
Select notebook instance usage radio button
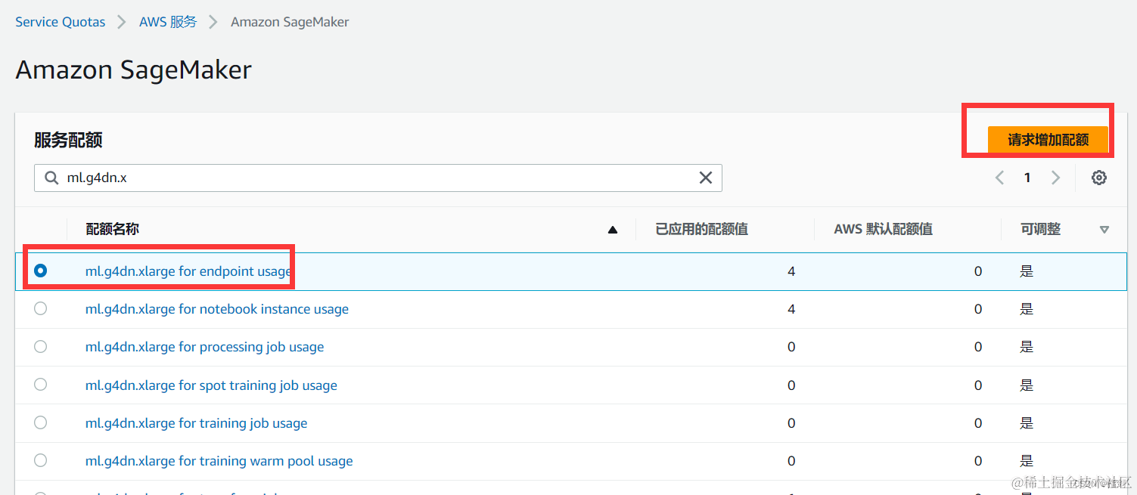click(41, 308)
